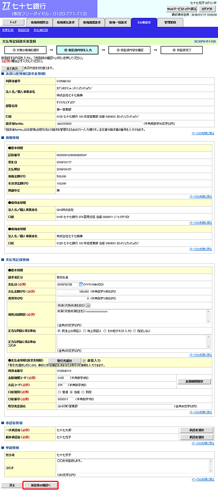This screenshot has width=218, height=491.
Task: Click the 支払金額(円) input field
Action: click(x=73, y=291)
